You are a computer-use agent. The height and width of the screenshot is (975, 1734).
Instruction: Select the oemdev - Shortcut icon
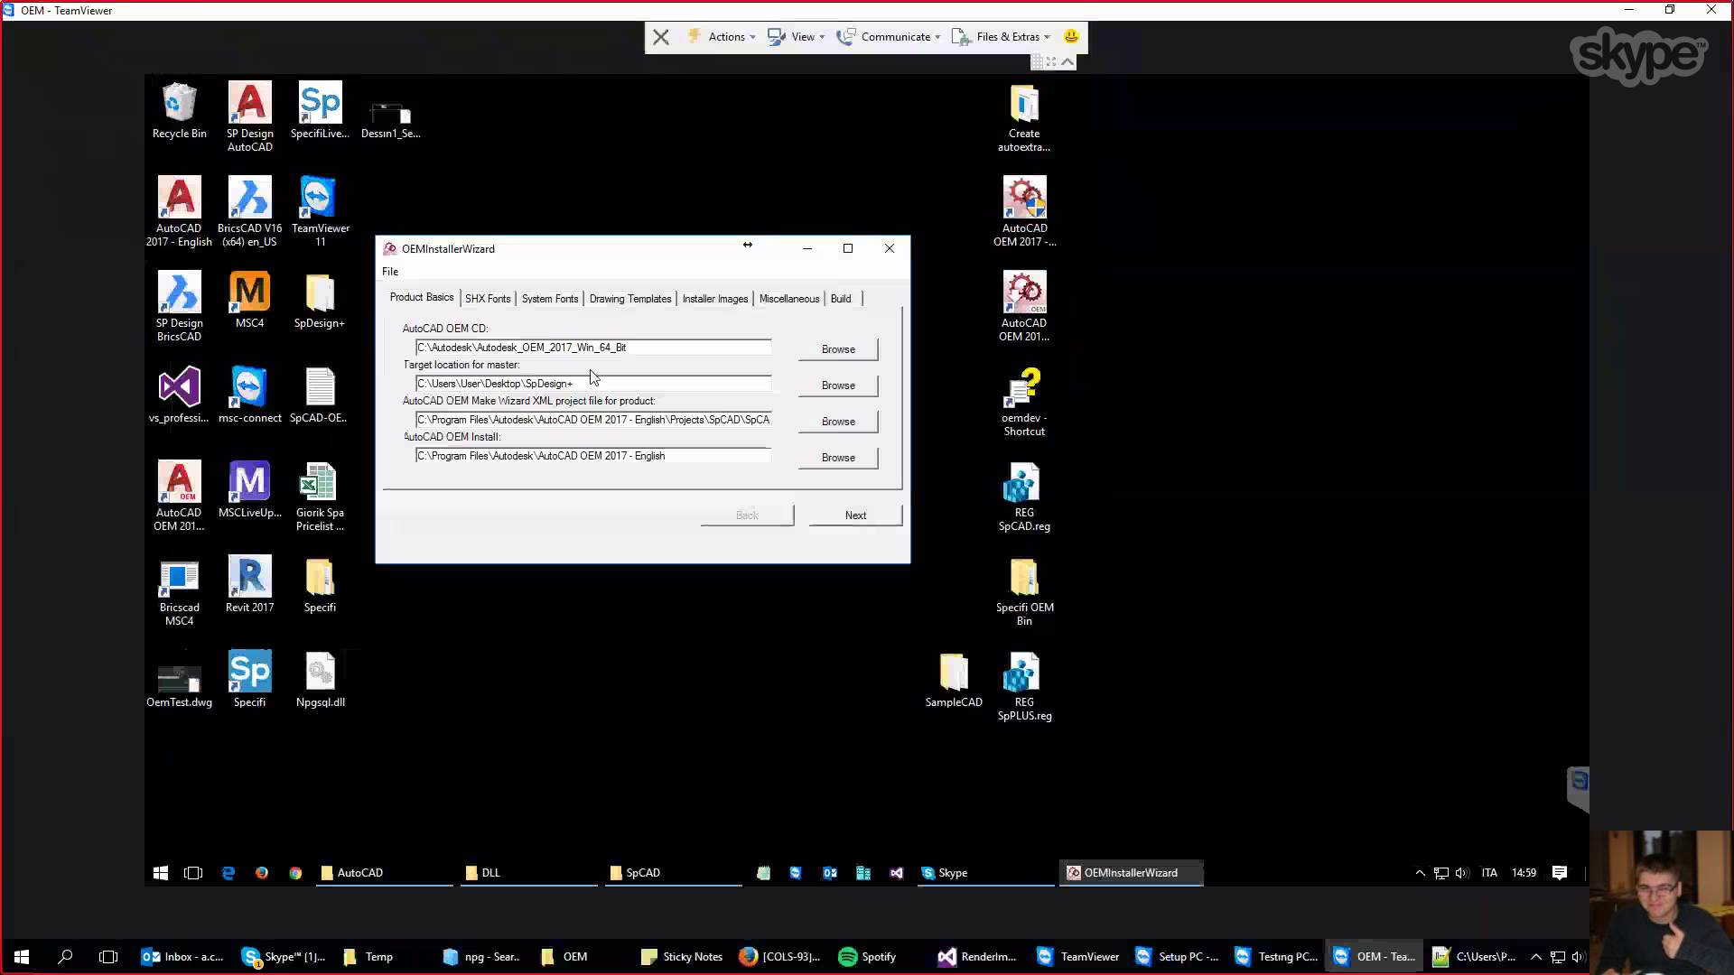coord(1024,402)
